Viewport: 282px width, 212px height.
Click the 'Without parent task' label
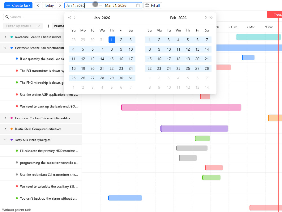16,210
